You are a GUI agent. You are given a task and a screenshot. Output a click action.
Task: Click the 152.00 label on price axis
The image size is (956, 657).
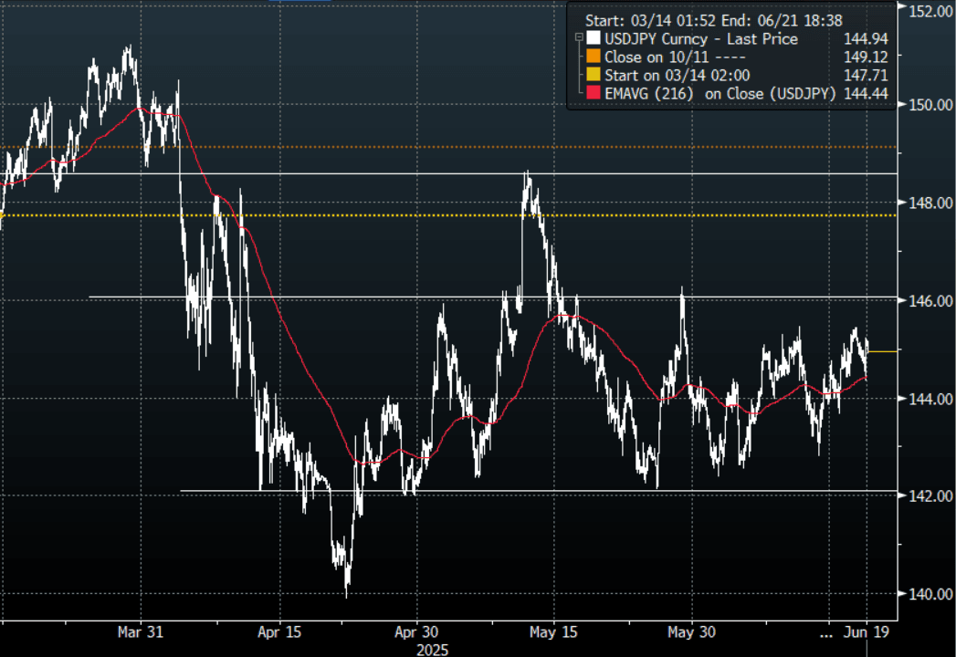pos(929,10)
